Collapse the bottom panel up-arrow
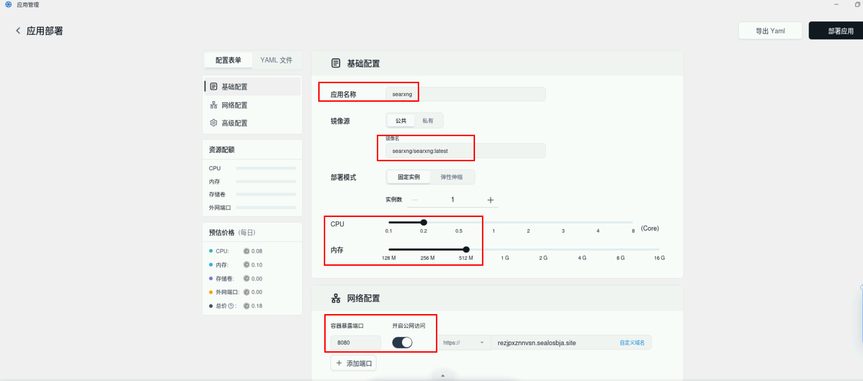The image size is (863, 381). point(443,375)
